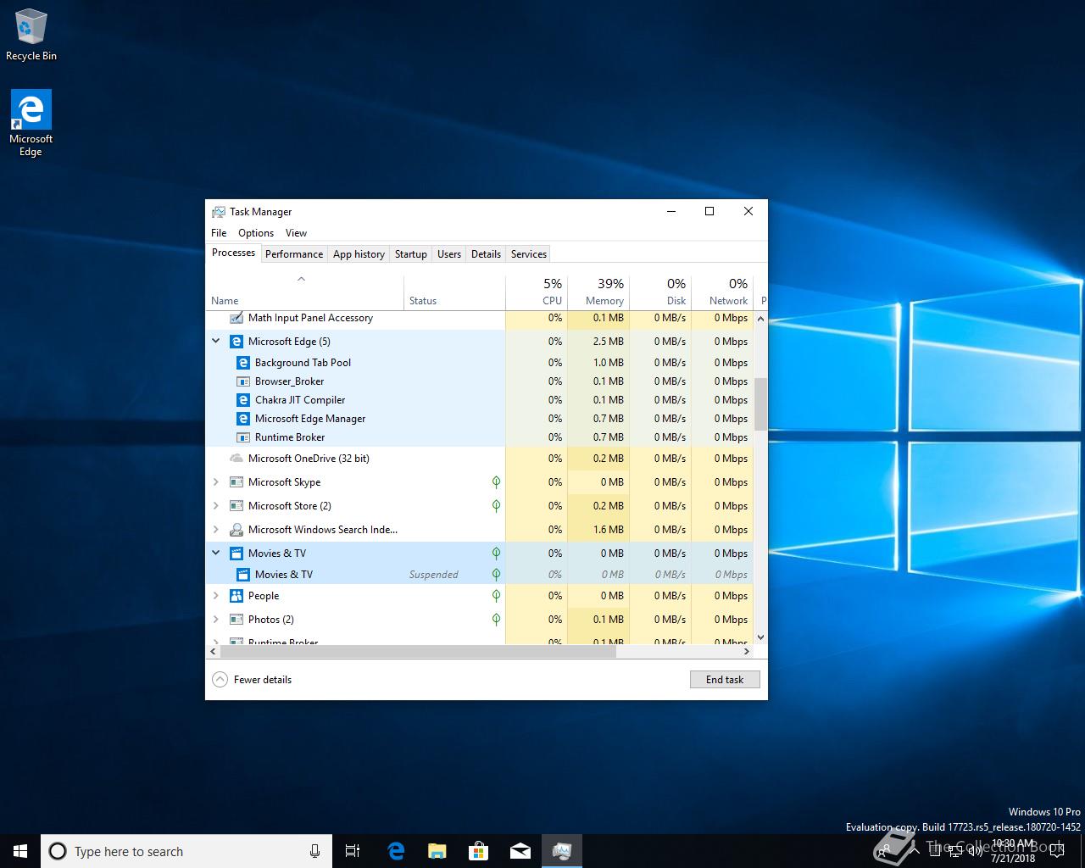Expand the Microsoft Skype process
Screen dimensions: 1085x868
click(x=215, y=482)
